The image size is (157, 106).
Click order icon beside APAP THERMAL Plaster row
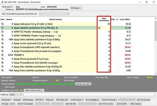point(2,36)
